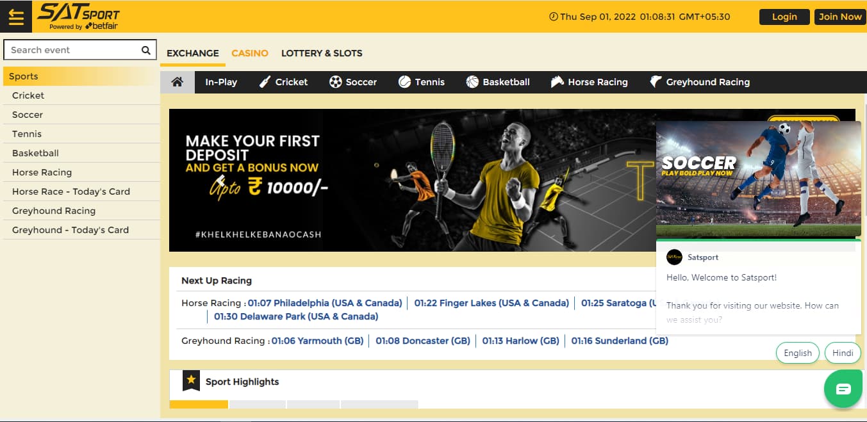Open 01:16 Sunderland (GB) greyhound race

pyautogui.click(x=620, y=341)
